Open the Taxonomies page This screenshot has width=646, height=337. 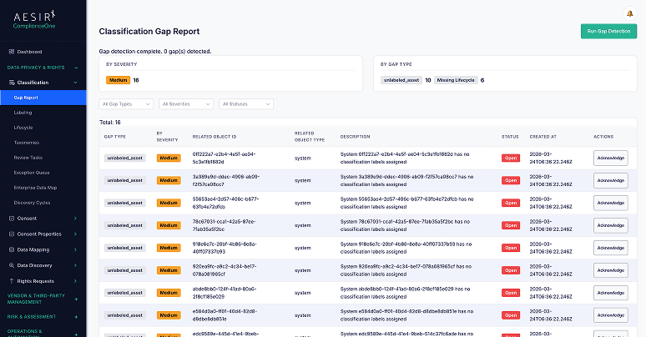(x=27, y=143)
